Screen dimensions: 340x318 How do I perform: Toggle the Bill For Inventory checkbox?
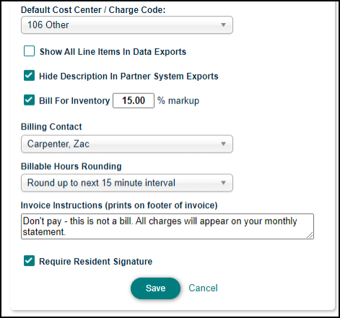29,100
